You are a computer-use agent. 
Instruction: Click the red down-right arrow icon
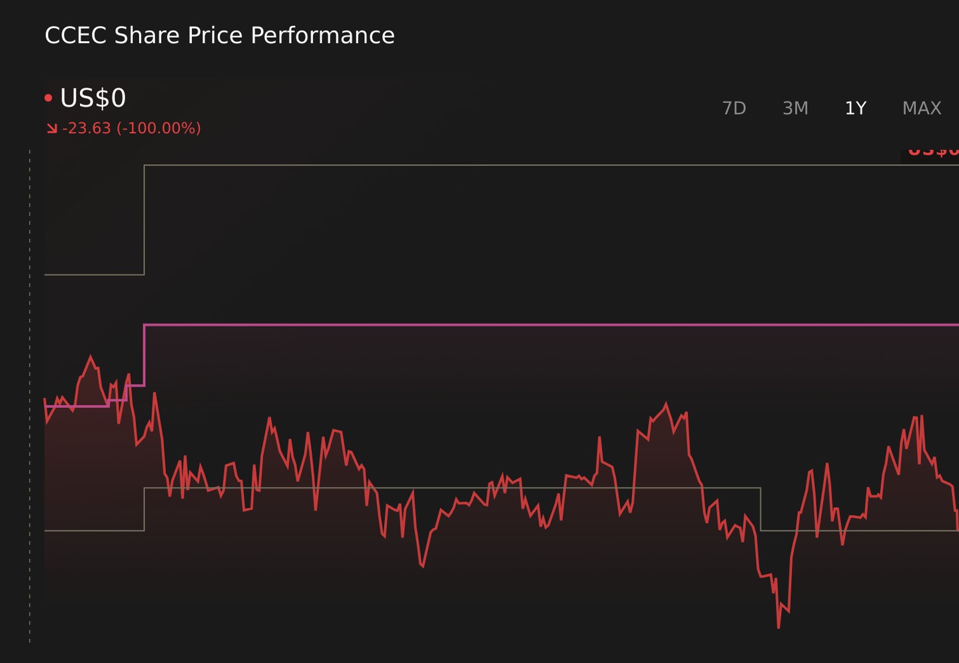52,128
